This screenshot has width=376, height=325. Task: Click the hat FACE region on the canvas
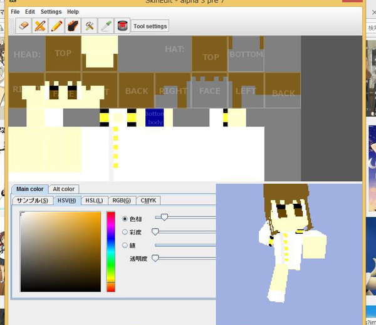209,91
